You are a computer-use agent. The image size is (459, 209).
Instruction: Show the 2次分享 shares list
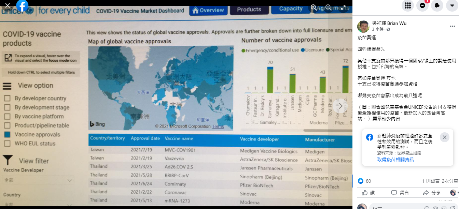click(x=450, y=181)
